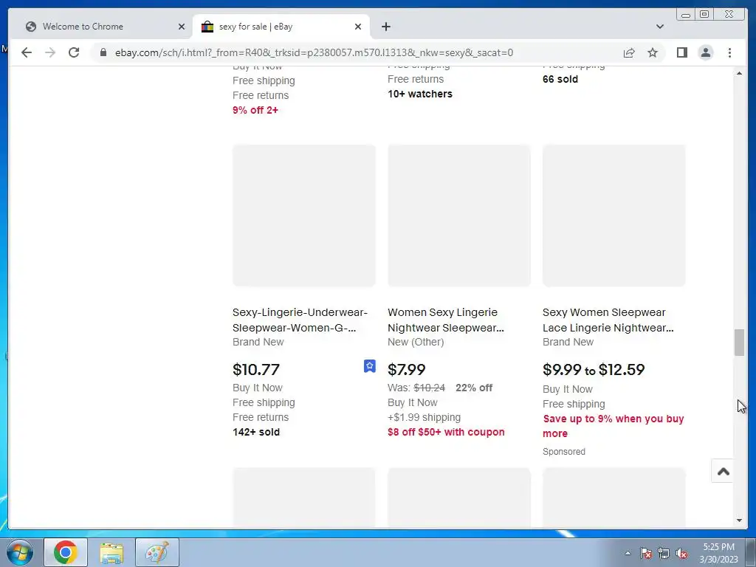Open Action Center flag icon

645,553
